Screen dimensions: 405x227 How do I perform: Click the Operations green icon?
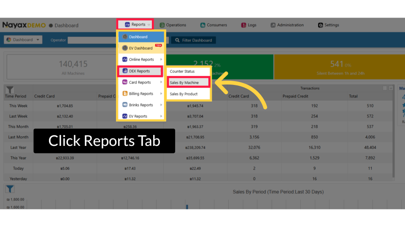[x=162, y=25]
